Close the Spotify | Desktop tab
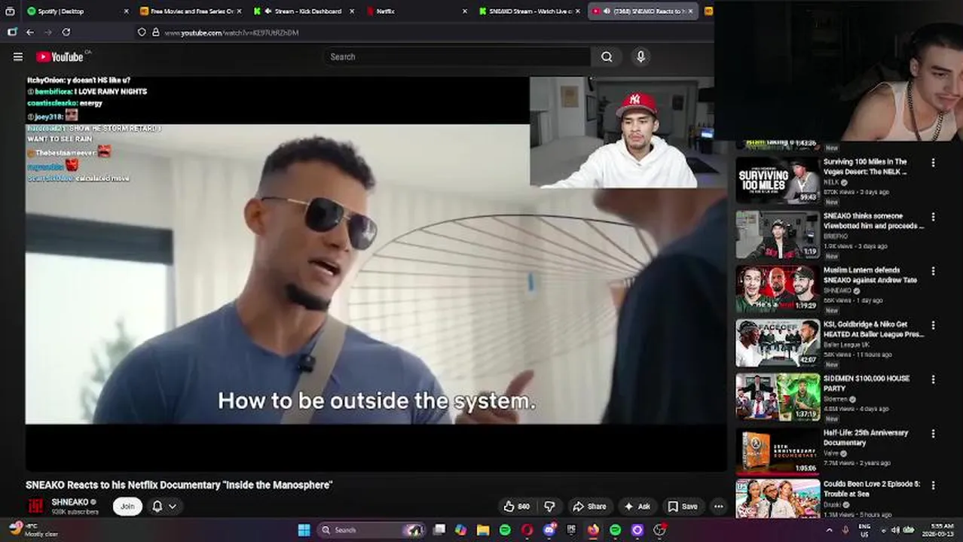Viewport: 963px width, 542px height. pos(126,11)
